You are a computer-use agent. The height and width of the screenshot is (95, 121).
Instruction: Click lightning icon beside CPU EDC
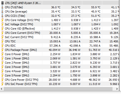tap(2, 46)
